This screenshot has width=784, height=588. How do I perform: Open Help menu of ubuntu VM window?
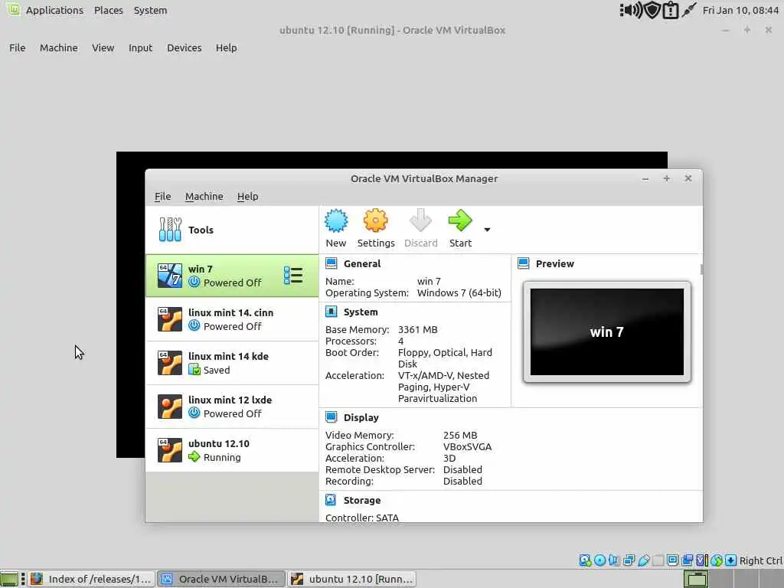point(226,48)
